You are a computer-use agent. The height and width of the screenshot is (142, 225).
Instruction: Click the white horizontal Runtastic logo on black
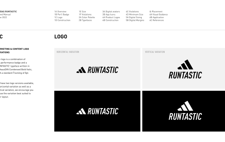coord(97,111)
